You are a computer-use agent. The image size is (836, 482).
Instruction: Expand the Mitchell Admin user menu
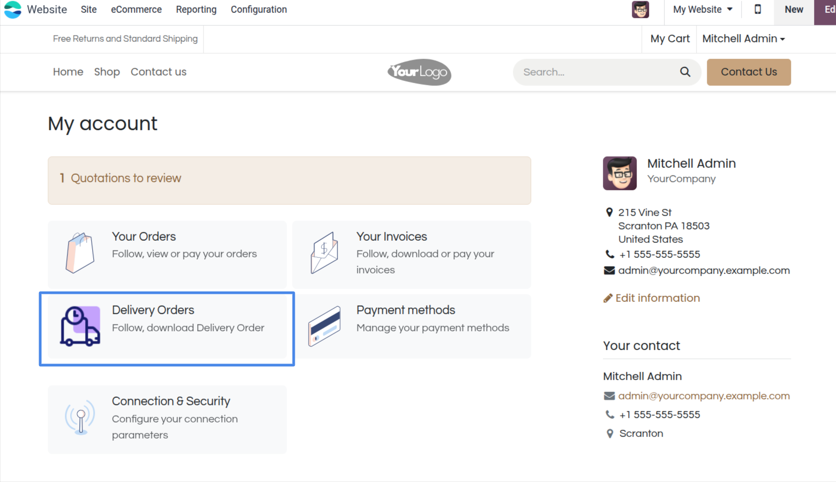pos(743,39)
